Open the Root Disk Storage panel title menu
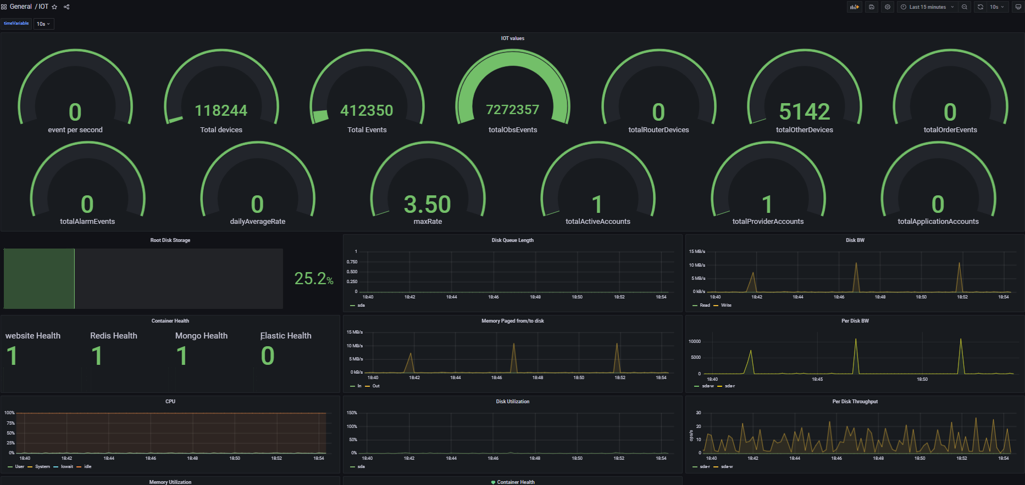Screen dimensions: 1025x485 (170, 240)
